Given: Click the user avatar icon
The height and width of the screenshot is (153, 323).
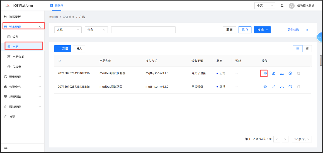Looking at the screenshot, I should tap(292, 6).
